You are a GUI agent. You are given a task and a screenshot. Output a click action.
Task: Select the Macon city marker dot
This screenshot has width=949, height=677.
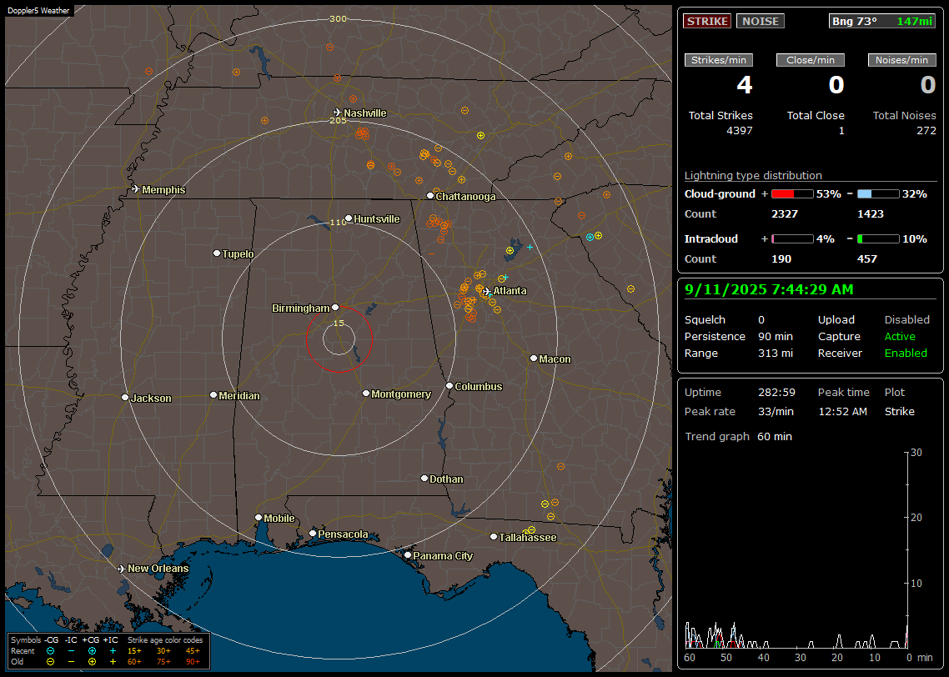click(534, 359)
